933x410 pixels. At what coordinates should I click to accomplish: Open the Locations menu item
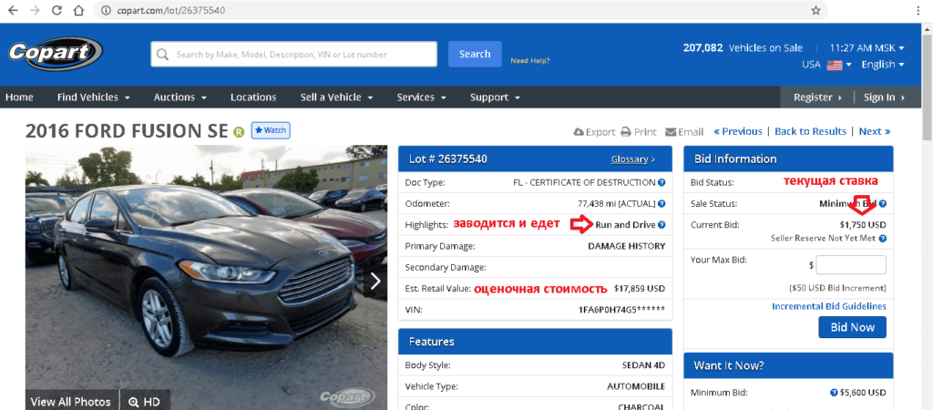[x=253, y=97]
